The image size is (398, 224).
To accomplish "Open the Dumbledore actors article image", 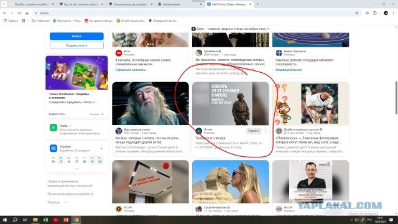I will (150, 103).
